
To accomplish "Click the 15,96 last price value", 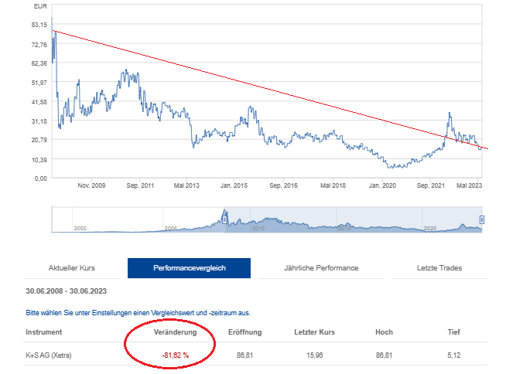I will 315,355.
